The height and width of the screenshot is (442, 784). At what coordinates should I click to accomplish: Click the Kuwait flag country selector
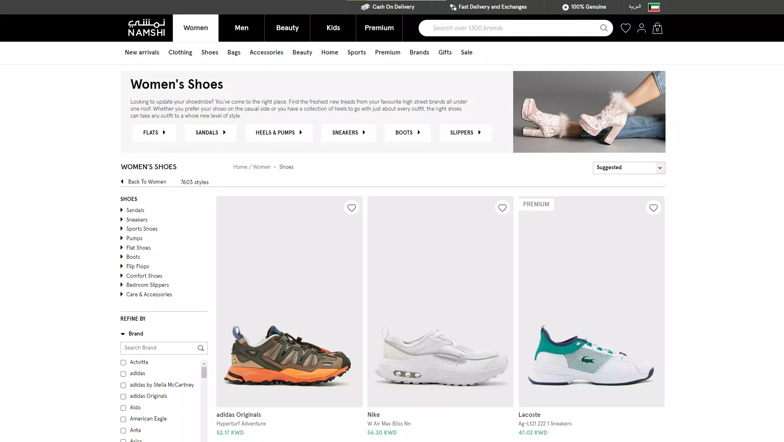pyautogui.click(x=654, y=7)
